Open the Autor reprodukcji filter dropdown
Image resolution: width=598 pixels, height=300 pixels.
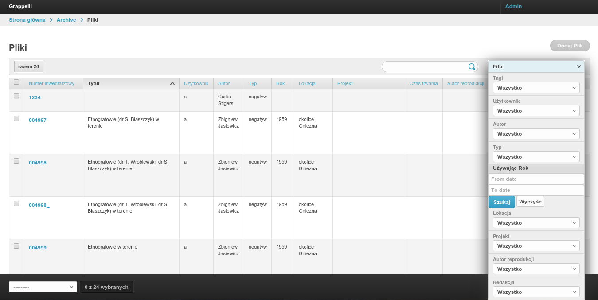point(536,269)
